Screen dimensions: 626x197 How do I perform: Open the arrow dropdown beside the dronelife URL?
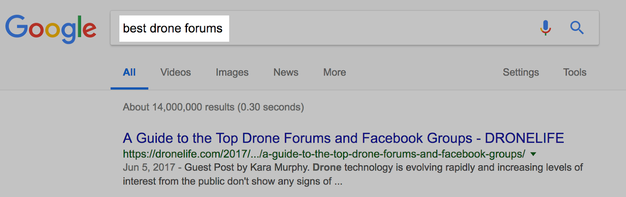pyautogui.click(x=533, y=154)
